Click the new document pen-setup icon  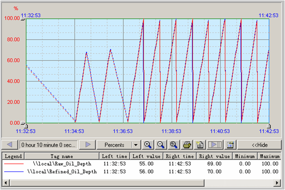200,145
